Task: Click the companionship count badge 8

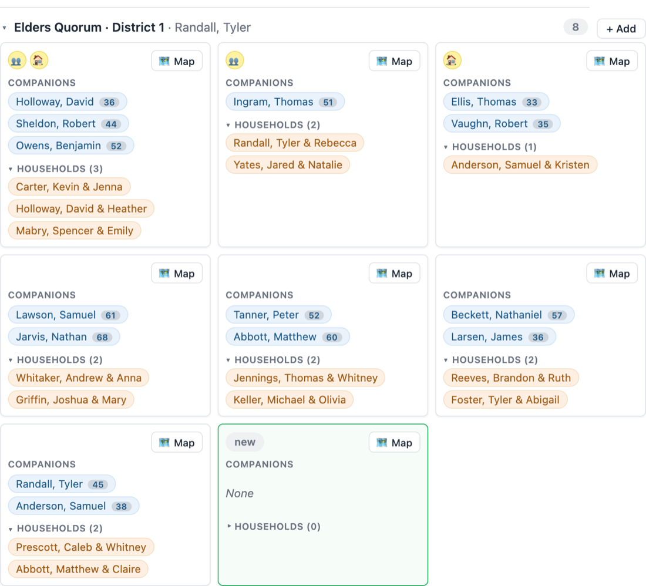Action: [x=576, y=27]
